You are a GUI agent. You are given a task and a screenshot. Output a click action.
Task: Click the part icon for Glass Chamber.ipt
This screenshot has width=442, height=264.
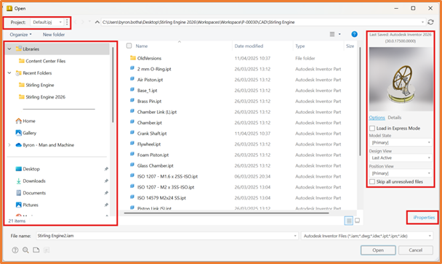[x=132, y=165]
